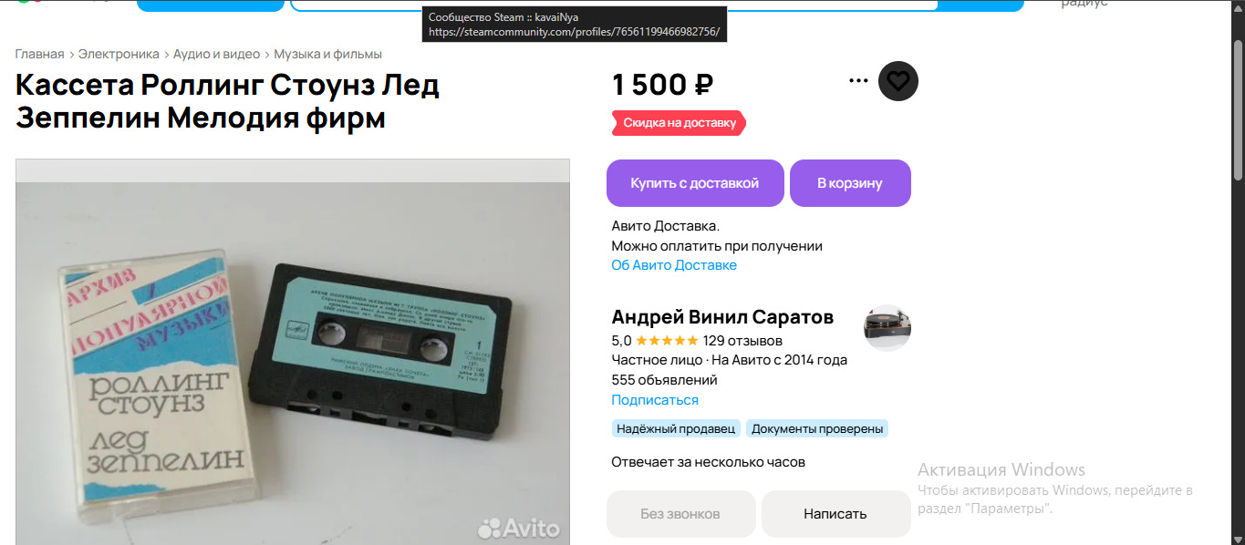Open the cassette photo thumbnail
The height and width of the screenshot is (545, 1245).
[x=293, y=353]
